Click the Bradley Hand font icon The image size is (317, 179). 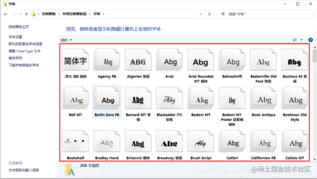[x=107, y=141]
